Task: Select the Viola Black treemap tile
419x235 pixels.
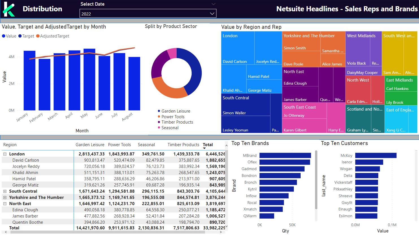Action: [x=358, y=49]
